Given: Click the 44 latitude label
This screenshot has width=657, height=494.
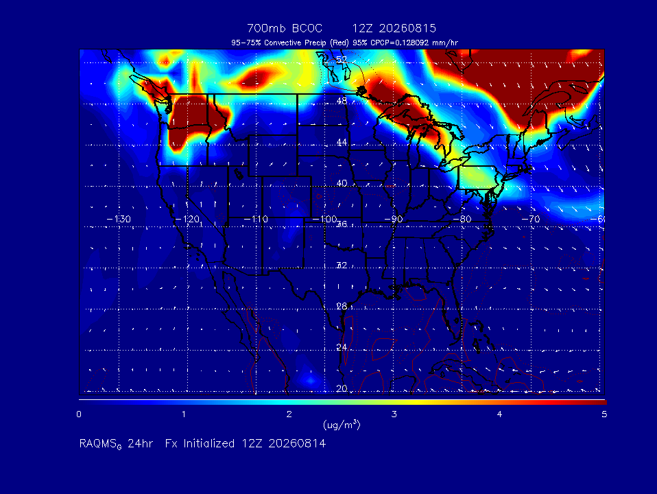Looking at the screenshot, I should (x=342, y=143).
